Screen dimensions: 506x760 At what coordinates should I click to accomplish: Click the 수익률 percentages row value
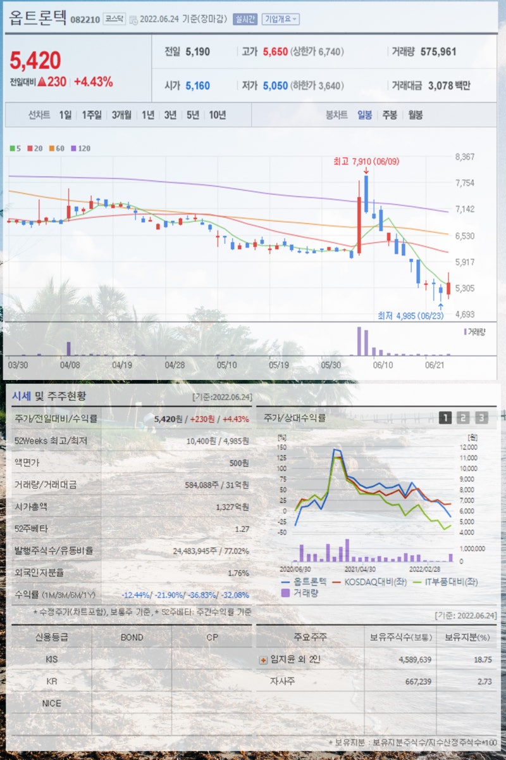click(185, 595)
